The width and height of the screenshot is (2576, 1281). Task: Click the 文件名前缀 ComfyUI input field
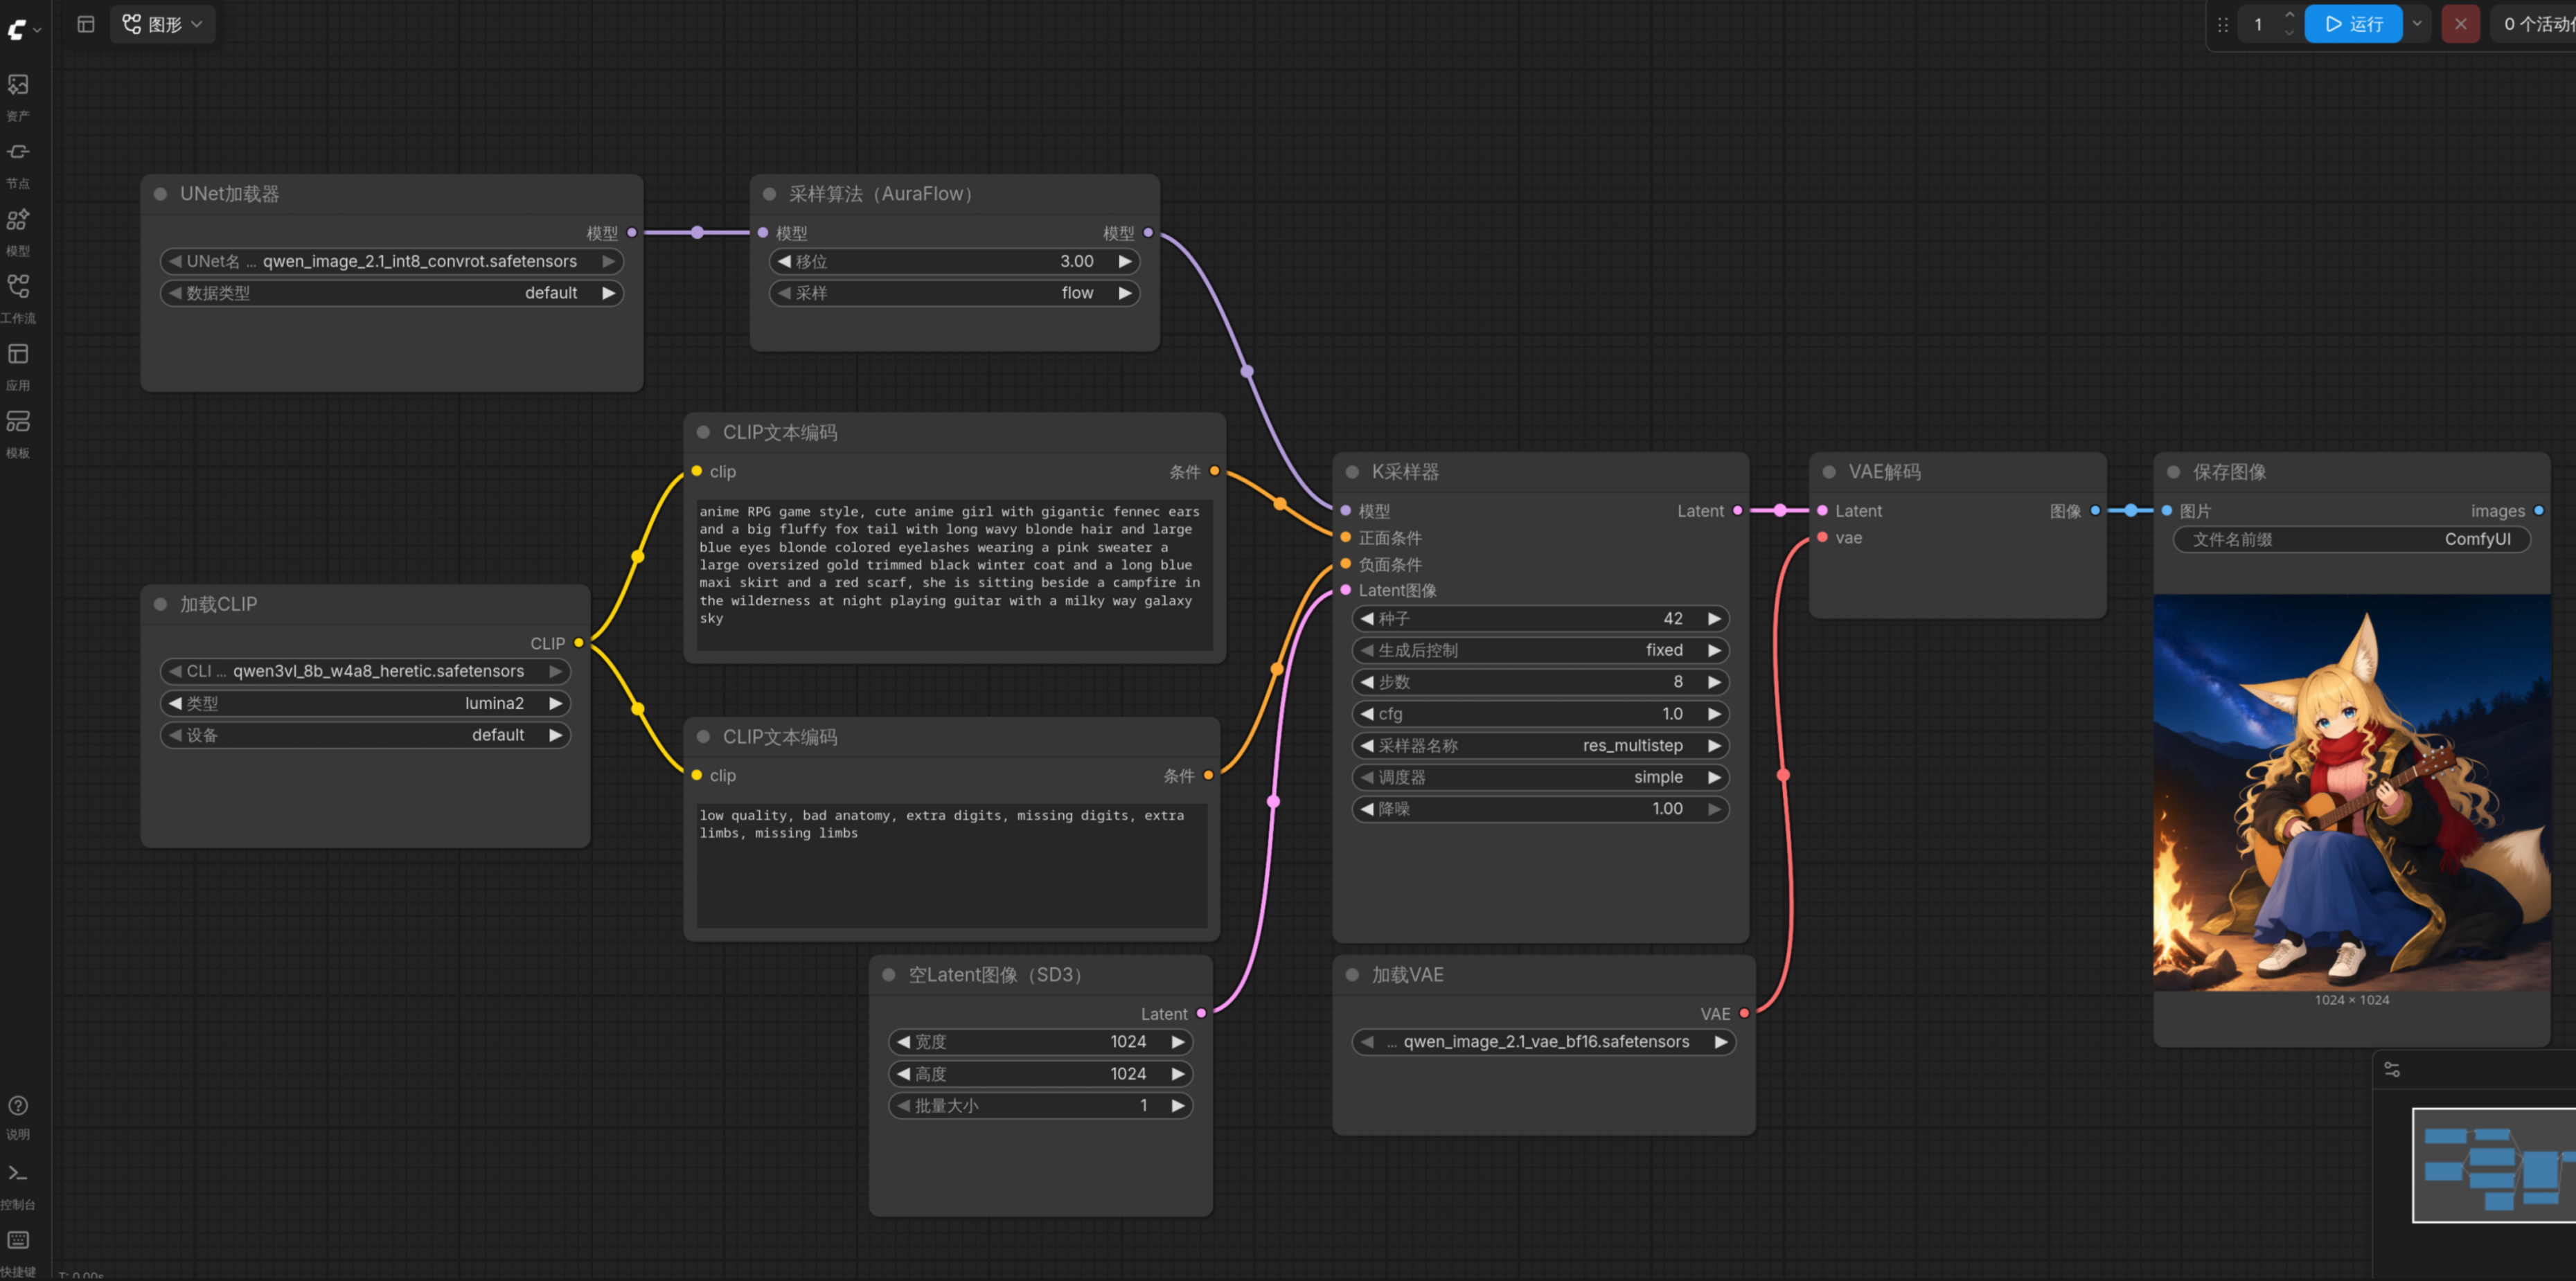[2351, 539]
